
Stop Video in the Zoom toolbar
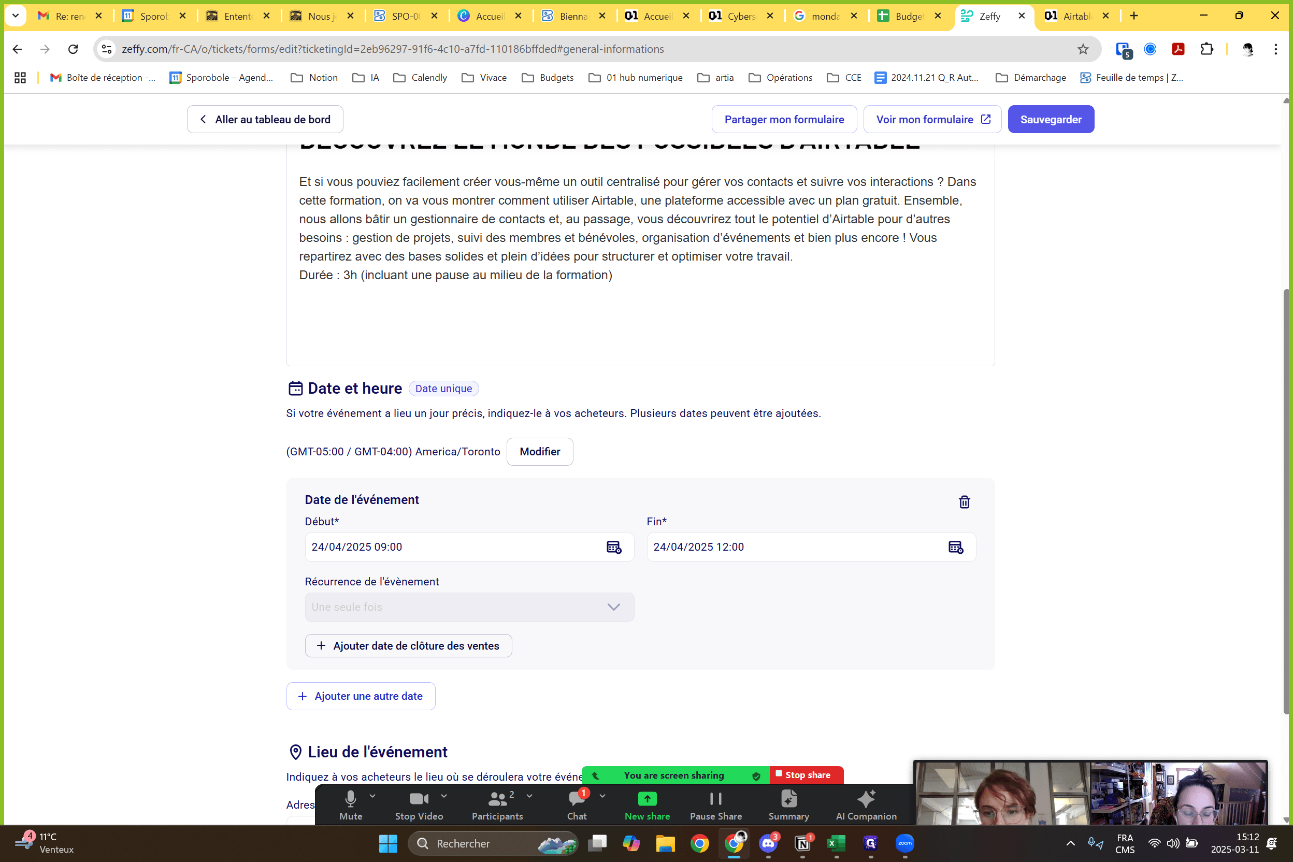point(419,806)
